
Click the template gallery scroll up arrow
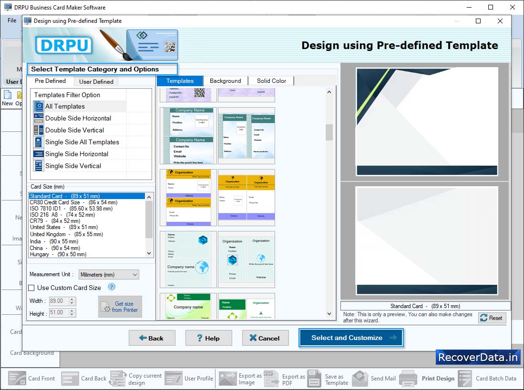click(329, 92)
